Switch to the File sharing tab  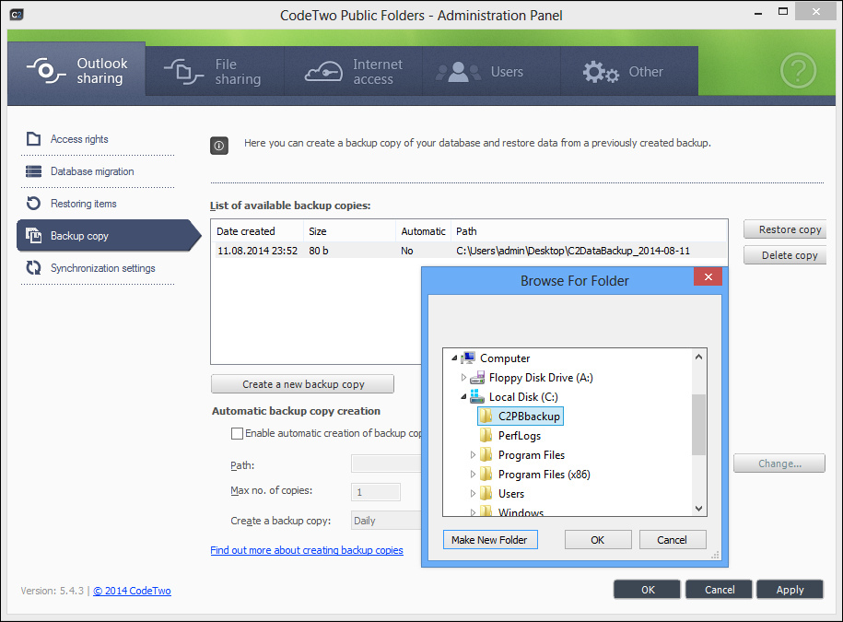215,72
